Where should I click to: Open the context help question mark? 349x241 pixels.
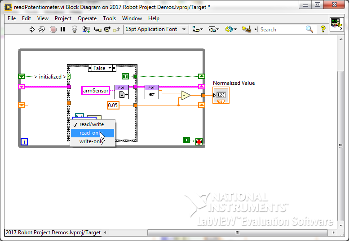click(x=322, y=29)
